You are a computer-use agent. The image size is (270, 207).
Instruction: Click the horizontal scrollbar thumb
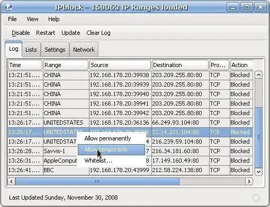tap(97, 181)
